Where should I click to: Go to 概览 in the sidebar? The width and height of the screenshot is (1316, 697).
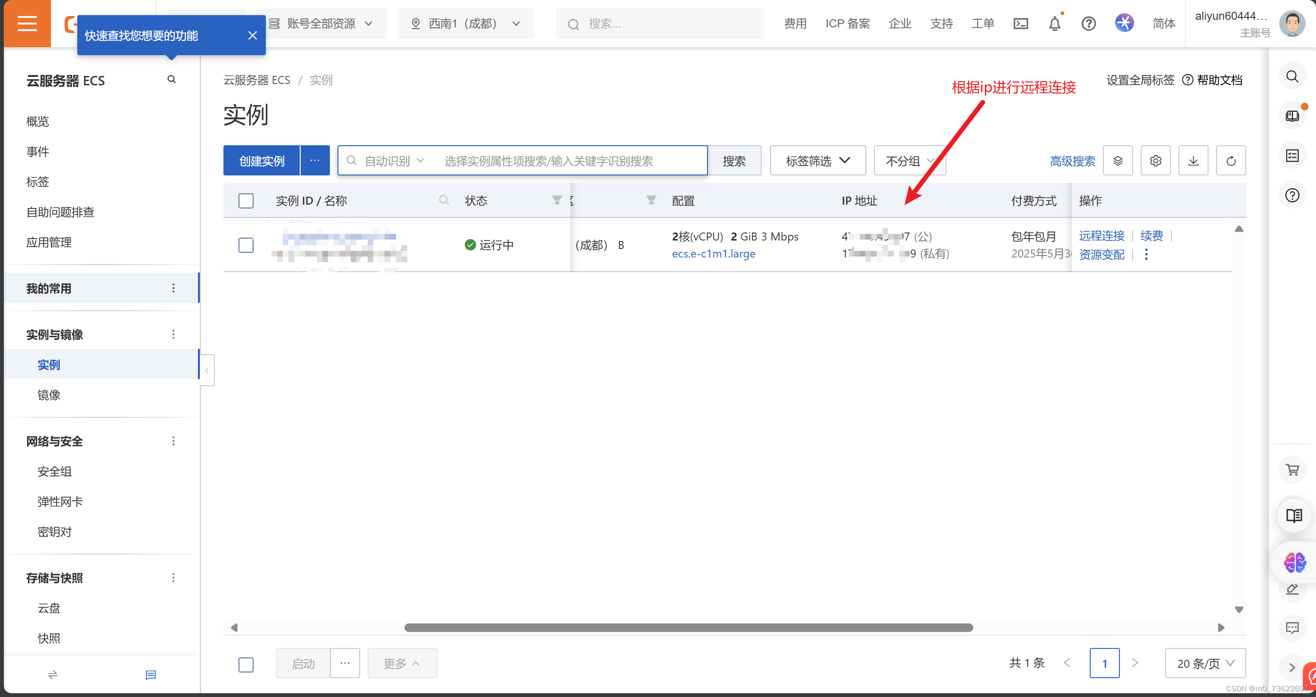click(38, 121)
